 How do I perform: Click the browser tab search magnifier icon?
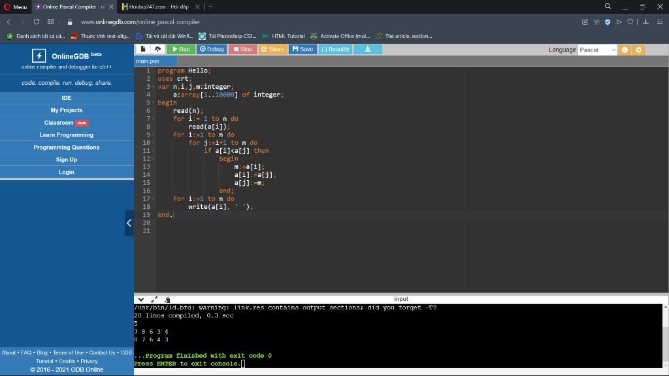click(x=608, y=7)
